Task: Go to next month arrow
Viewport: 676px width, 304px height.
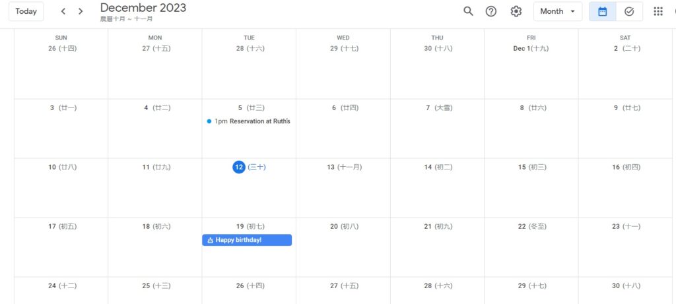Action: [x=81, y=11]
